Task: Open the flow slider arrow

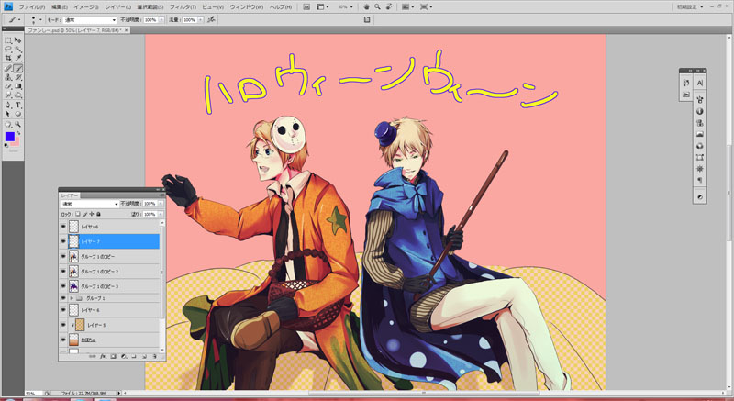Action: 201,20
